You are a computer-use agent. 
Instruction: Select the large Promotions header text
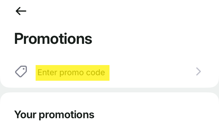tap(53, 39)
